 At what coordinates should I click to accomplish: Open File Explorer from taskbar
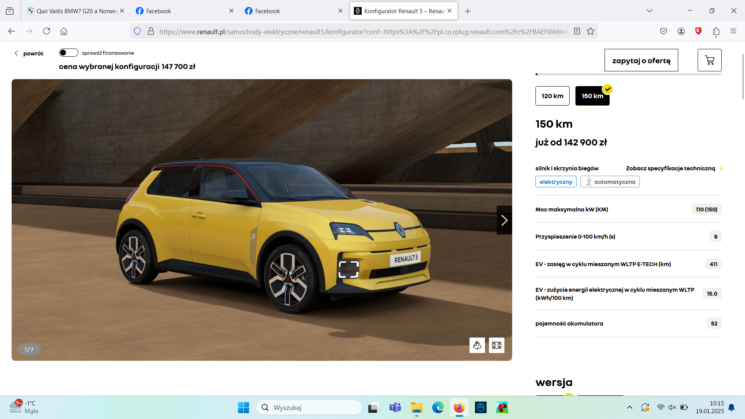[x=416, y=407]
